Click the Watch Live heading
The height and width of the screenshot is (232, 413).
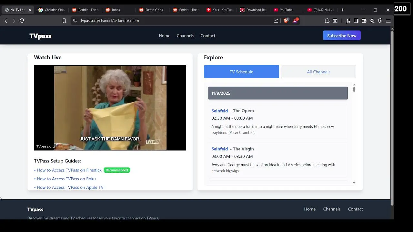(x=48, y=57)
